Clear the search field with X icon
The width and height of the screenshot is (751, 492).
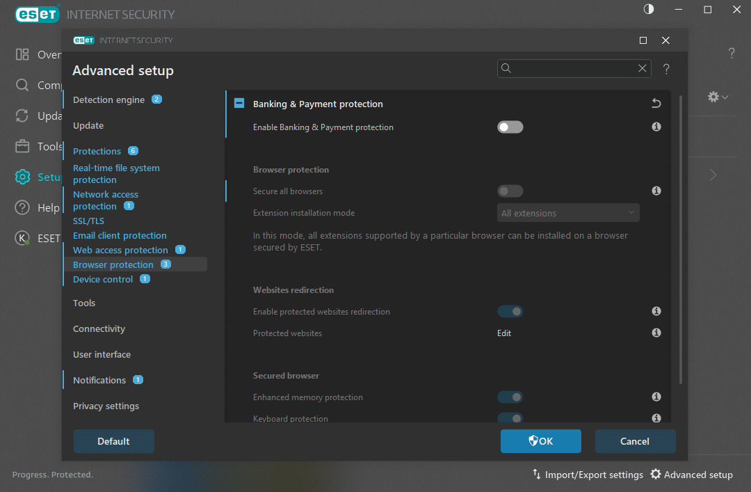(642, 69)
